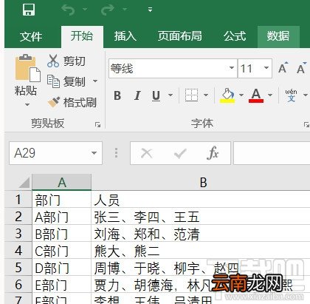310x304 pixels.
Task: Activate the 格式刷 format painter
Action: click(72, 102)
